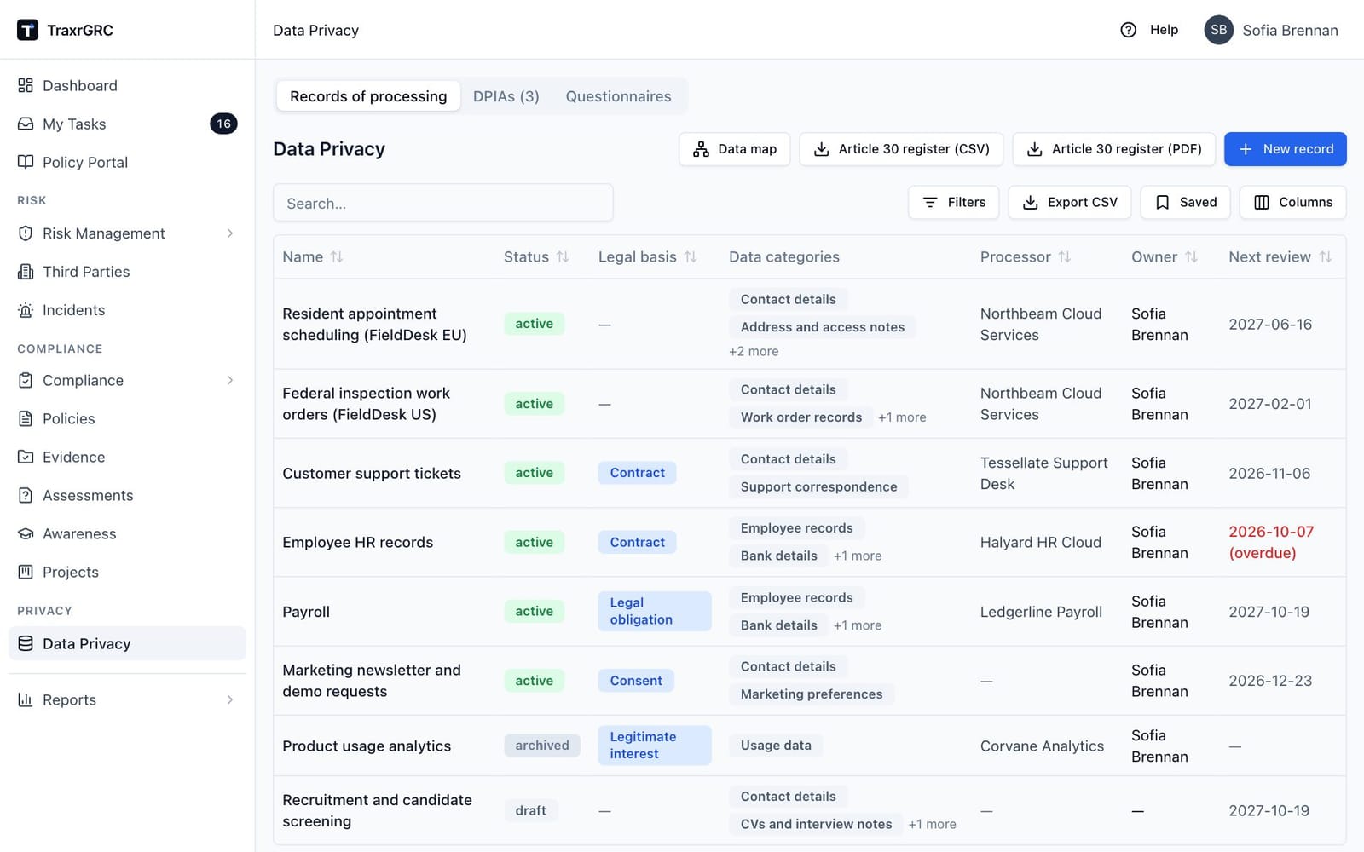
Task: Click the Risk Management shield icon
Action: coord(26,233)
